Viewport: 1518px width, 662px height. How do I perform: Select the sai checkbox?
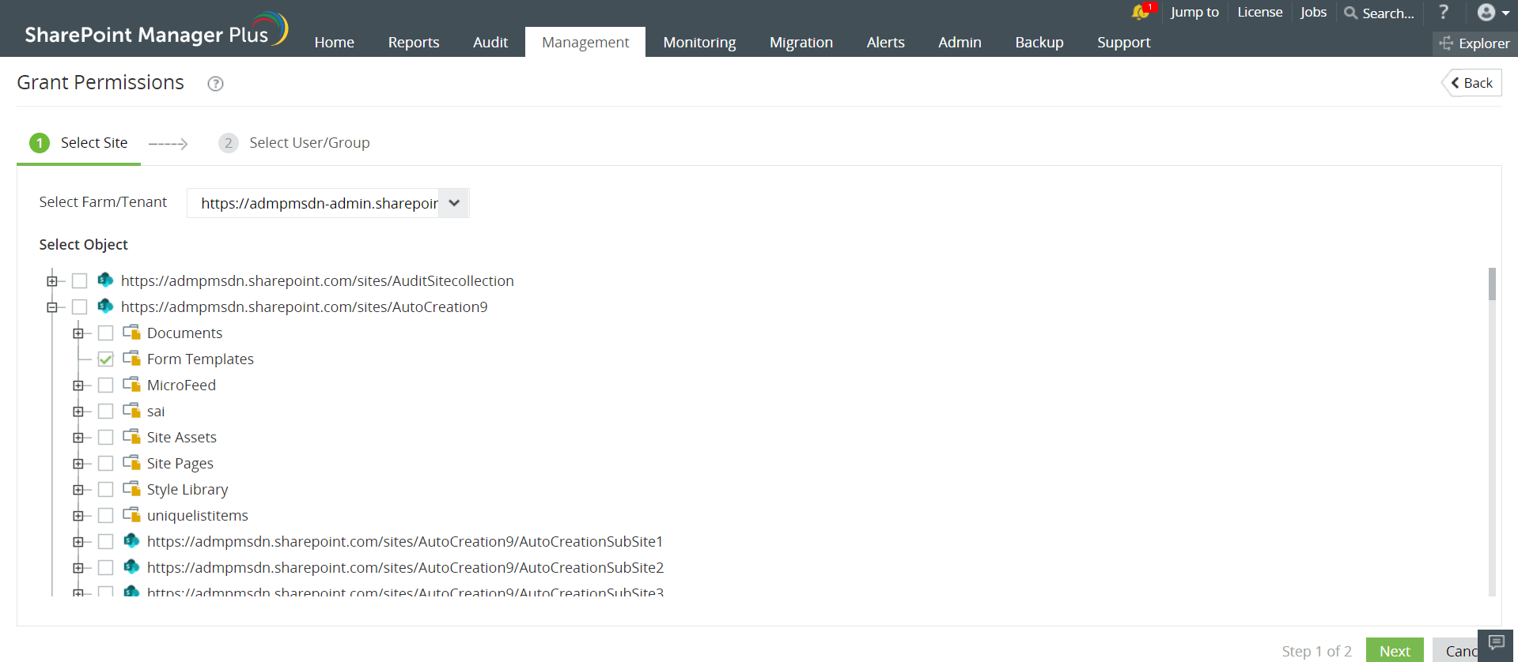click(105, 411)
